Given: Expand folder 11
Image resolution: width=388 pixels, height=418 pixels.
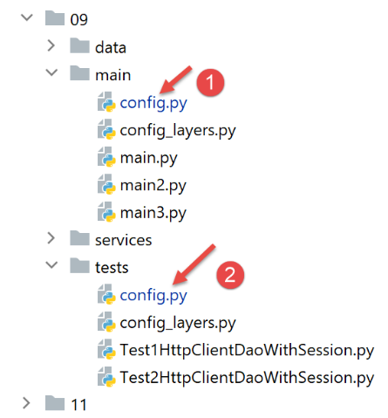Looking at the screenshot, I should (26, 403).
